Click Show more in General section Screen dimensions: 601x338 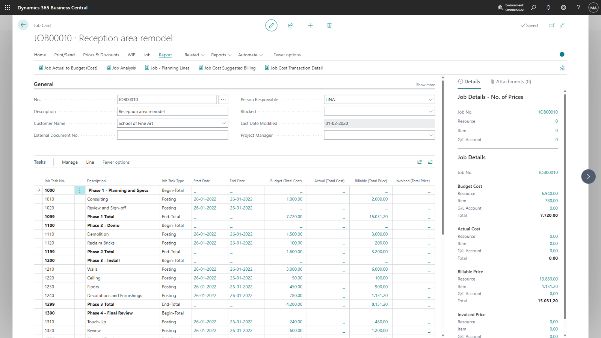pos(425,85)
